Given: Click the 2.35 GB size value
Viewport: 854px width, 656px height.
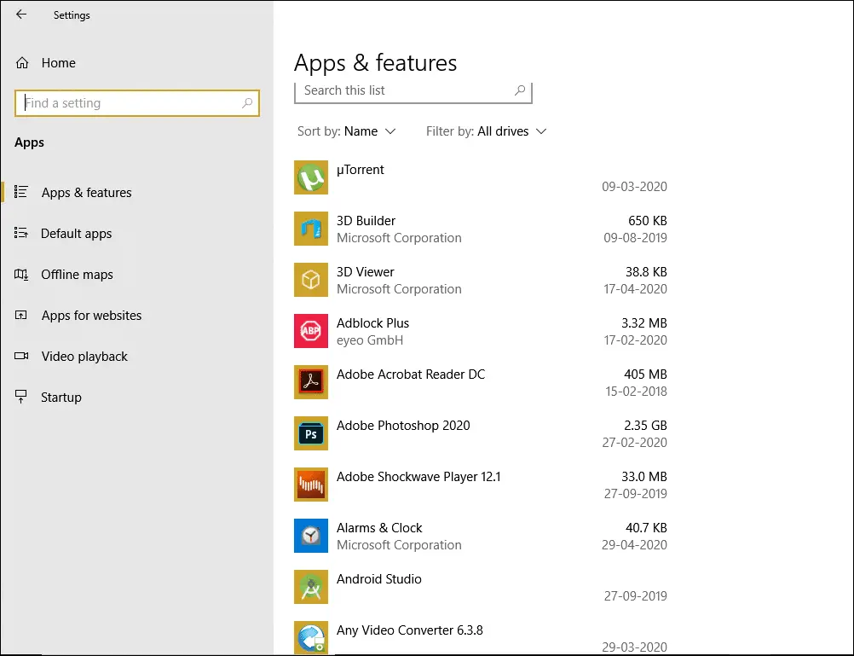Looking at the screenshot, I should [645, 426].
